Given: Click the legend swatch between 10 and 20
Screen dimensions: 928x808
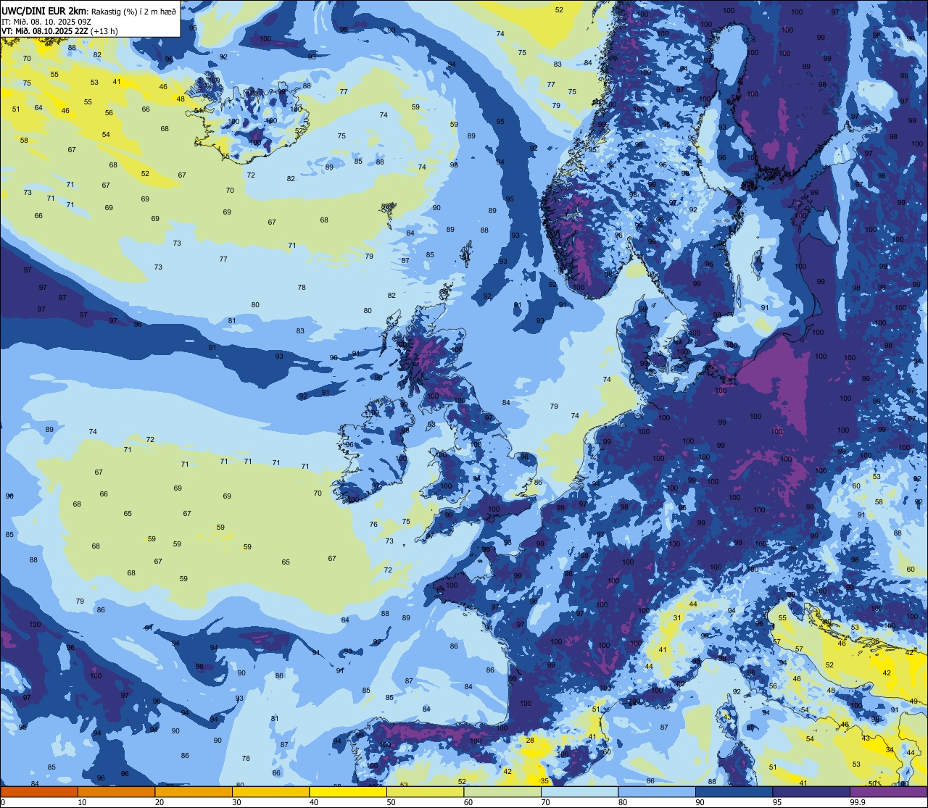Looking at the screenshot, I should click(116, 791).
